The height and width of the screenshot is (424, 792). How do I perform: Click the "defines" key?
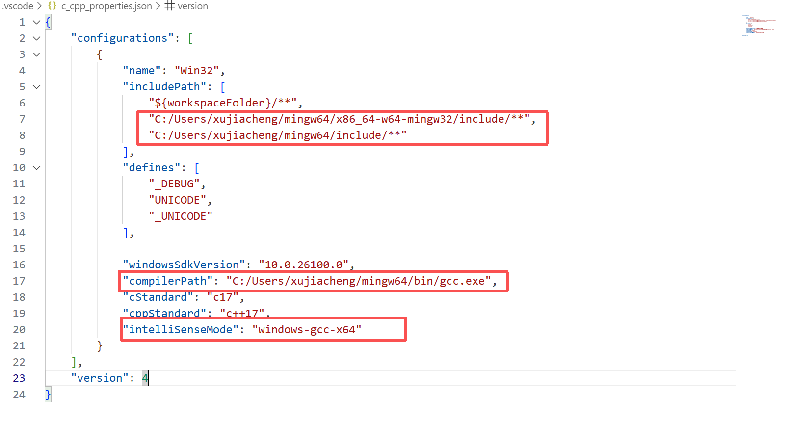(152, 168)
